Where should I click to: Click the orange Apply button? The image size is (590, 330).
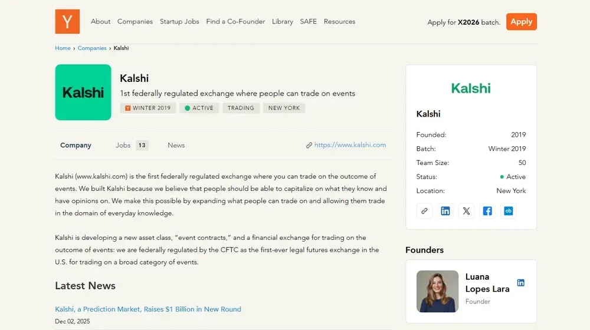[x=522, y=21]
